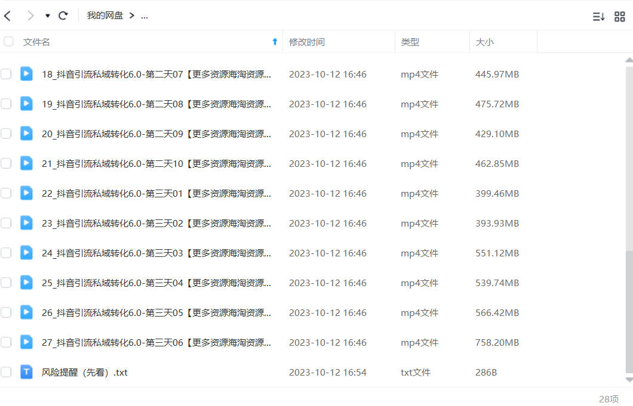The width and height of the screenshot is (633, 406).
Task: Select file name 19_抖音引流私域转化6.0-第二天08
Action: pyautogui.click(x=156, y=104)
